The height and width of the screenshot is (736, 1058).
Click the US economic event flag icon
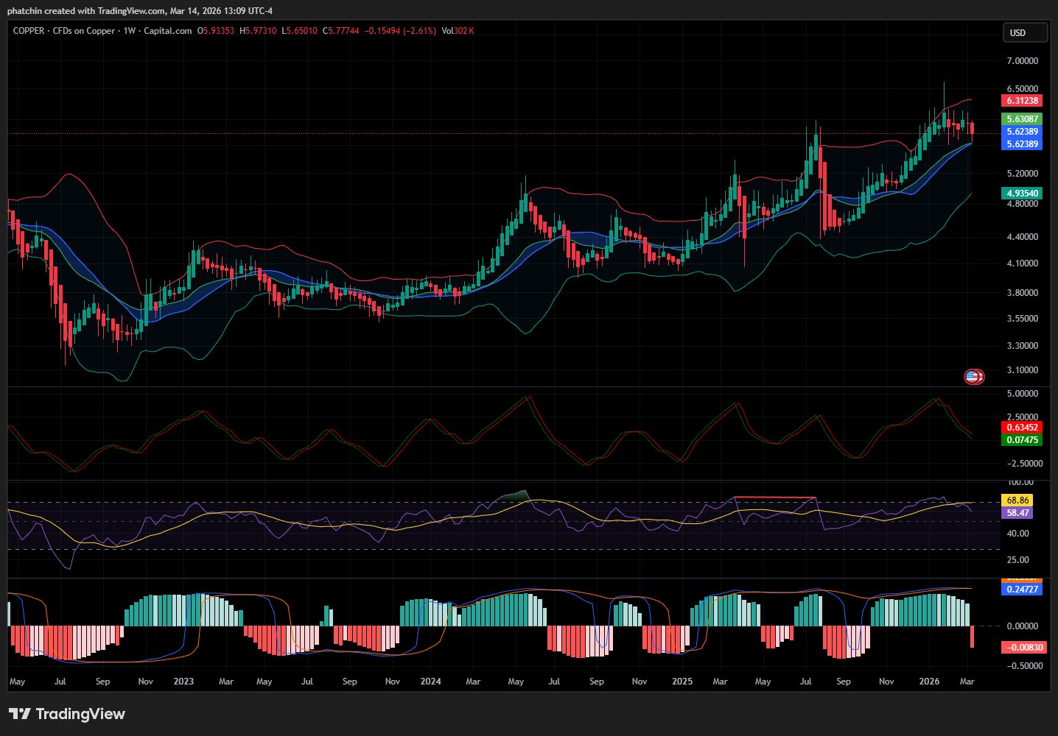click(x=973, y=377)
